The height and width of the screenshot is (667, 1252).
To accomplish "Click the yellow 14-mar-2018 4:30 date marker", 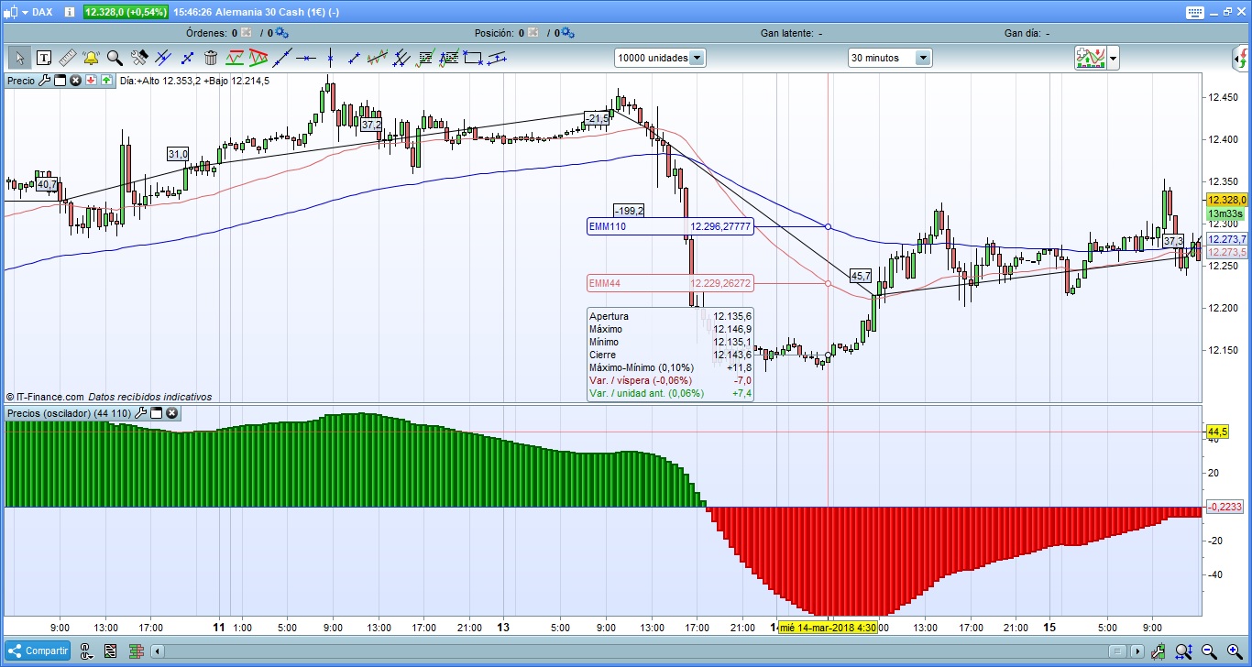I will pyautogui.click(x=828, y=628).
